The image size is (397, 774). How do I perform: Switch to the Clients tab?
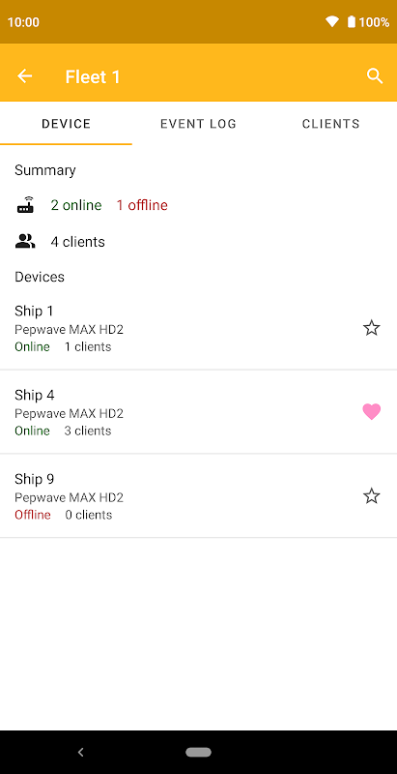331,124
